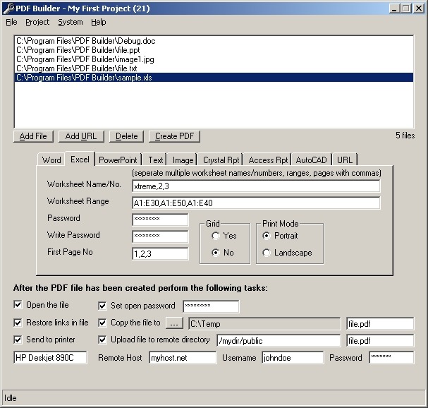Switch to the Access Rpt tab
428x408 pixels.
point(268,160)
